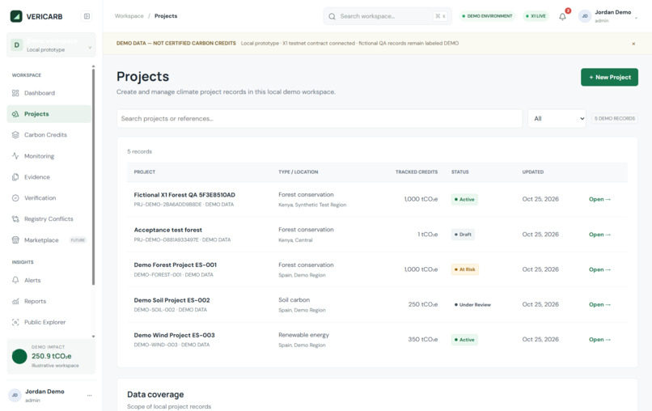The width and height of the screenshot is (652, 411).
Task: Click the Soil carbon type cell
Action: 294,300
